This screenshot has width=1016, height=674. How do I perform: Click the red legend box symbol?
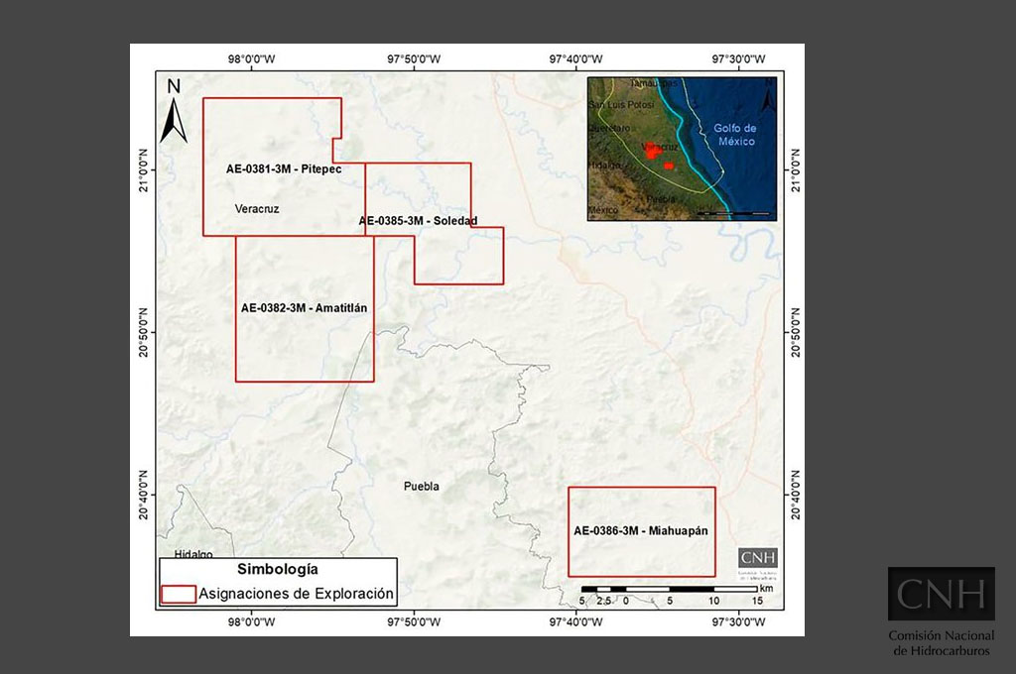pyautogui.click(x=179, y=595)
